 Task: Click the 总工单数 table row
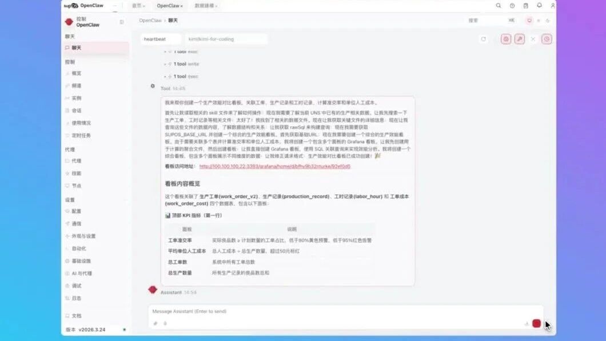click(270, 262)
